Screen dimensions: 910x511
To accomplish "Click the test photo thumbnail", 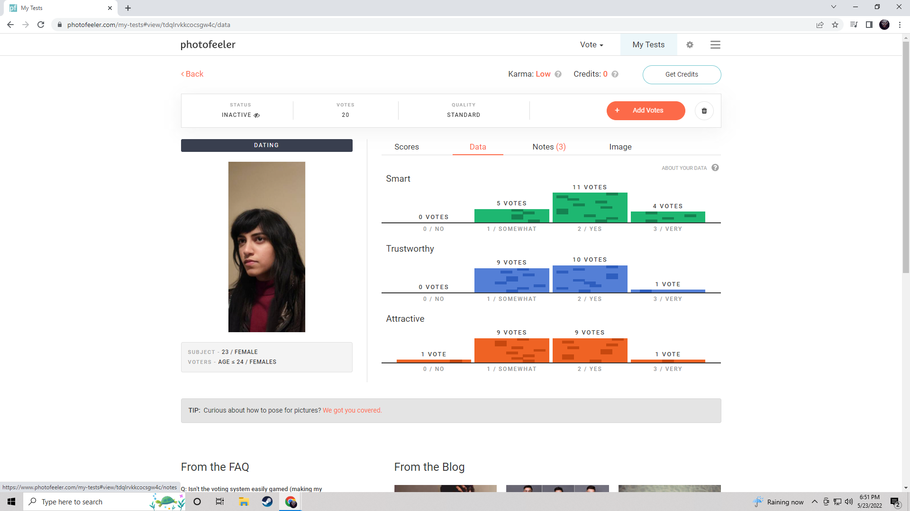I will coord(266,247).
